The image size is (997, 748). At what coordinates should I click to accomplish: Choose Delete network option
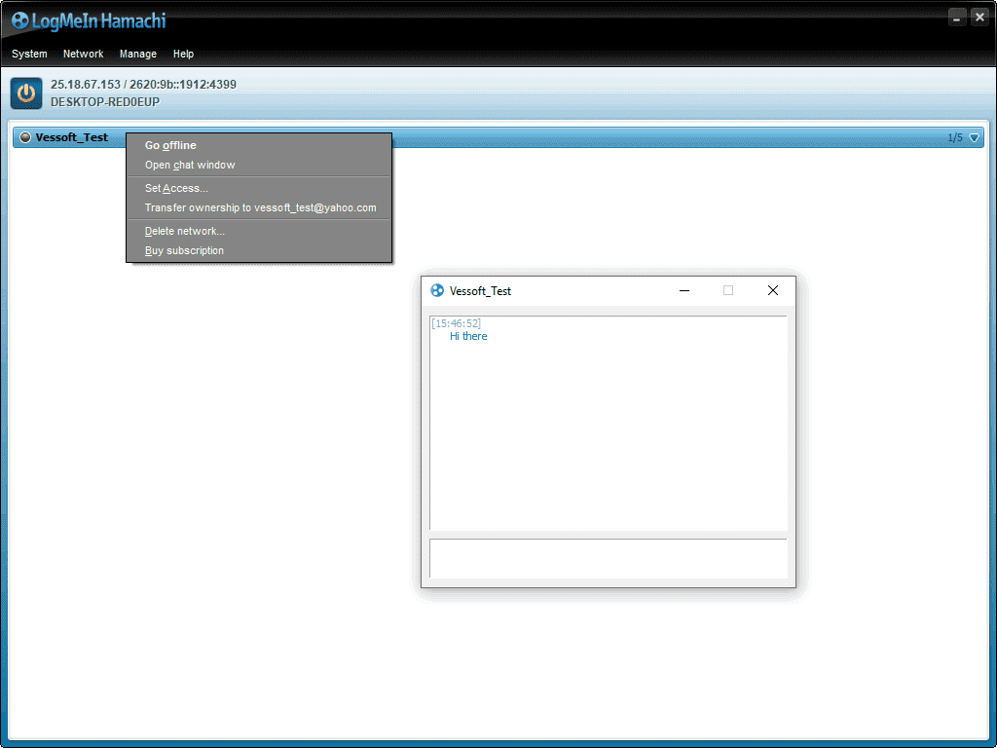259,232
